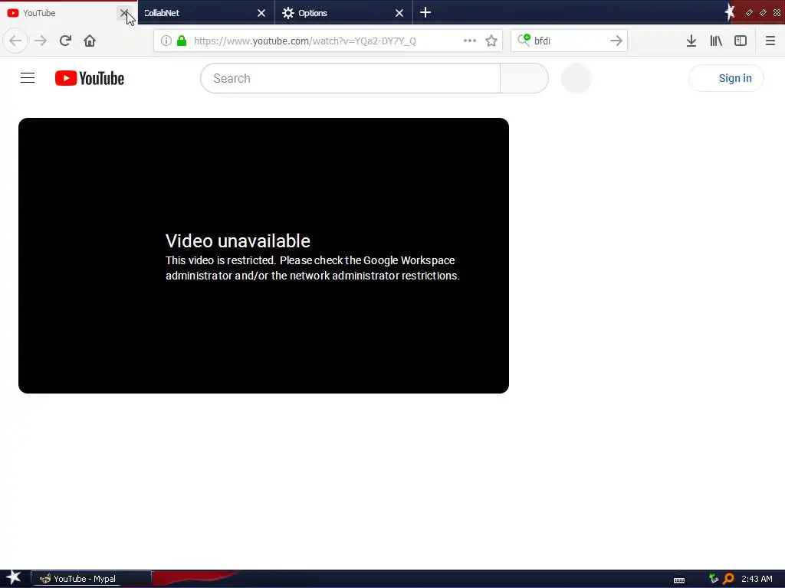The image size is (785, 588).
Task: Minimize the Mypal browser window
Action: [749, 12]
